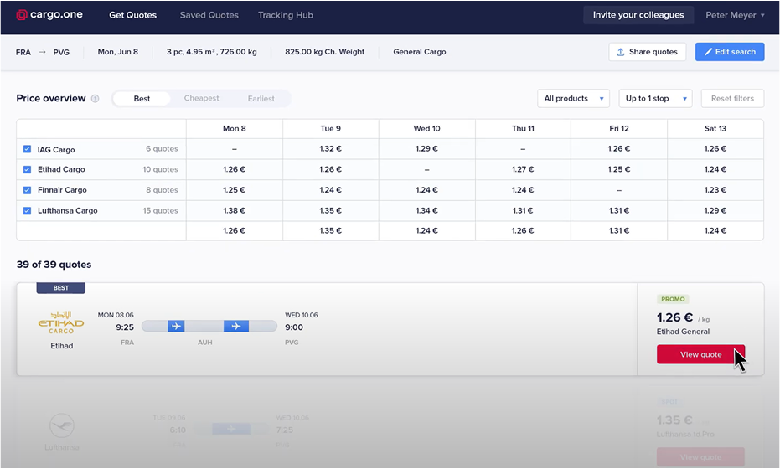The width and height of the screenshot is (780, 469).
Task: Click the red View quote button
Action: [700, 354]
